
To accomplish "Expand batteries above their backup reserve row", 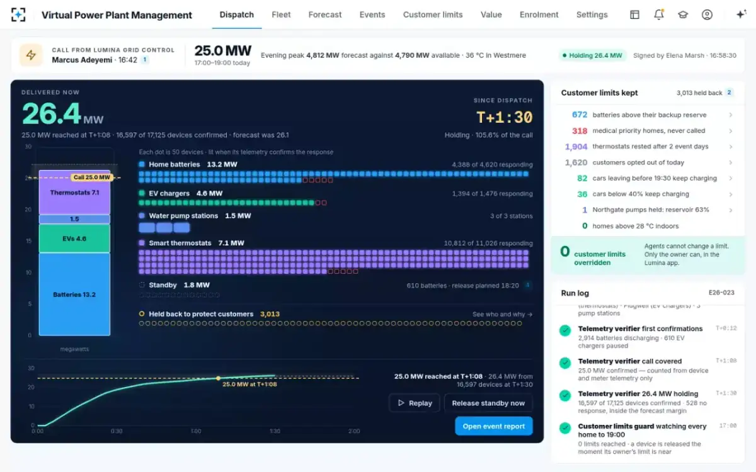I will 647,115.
